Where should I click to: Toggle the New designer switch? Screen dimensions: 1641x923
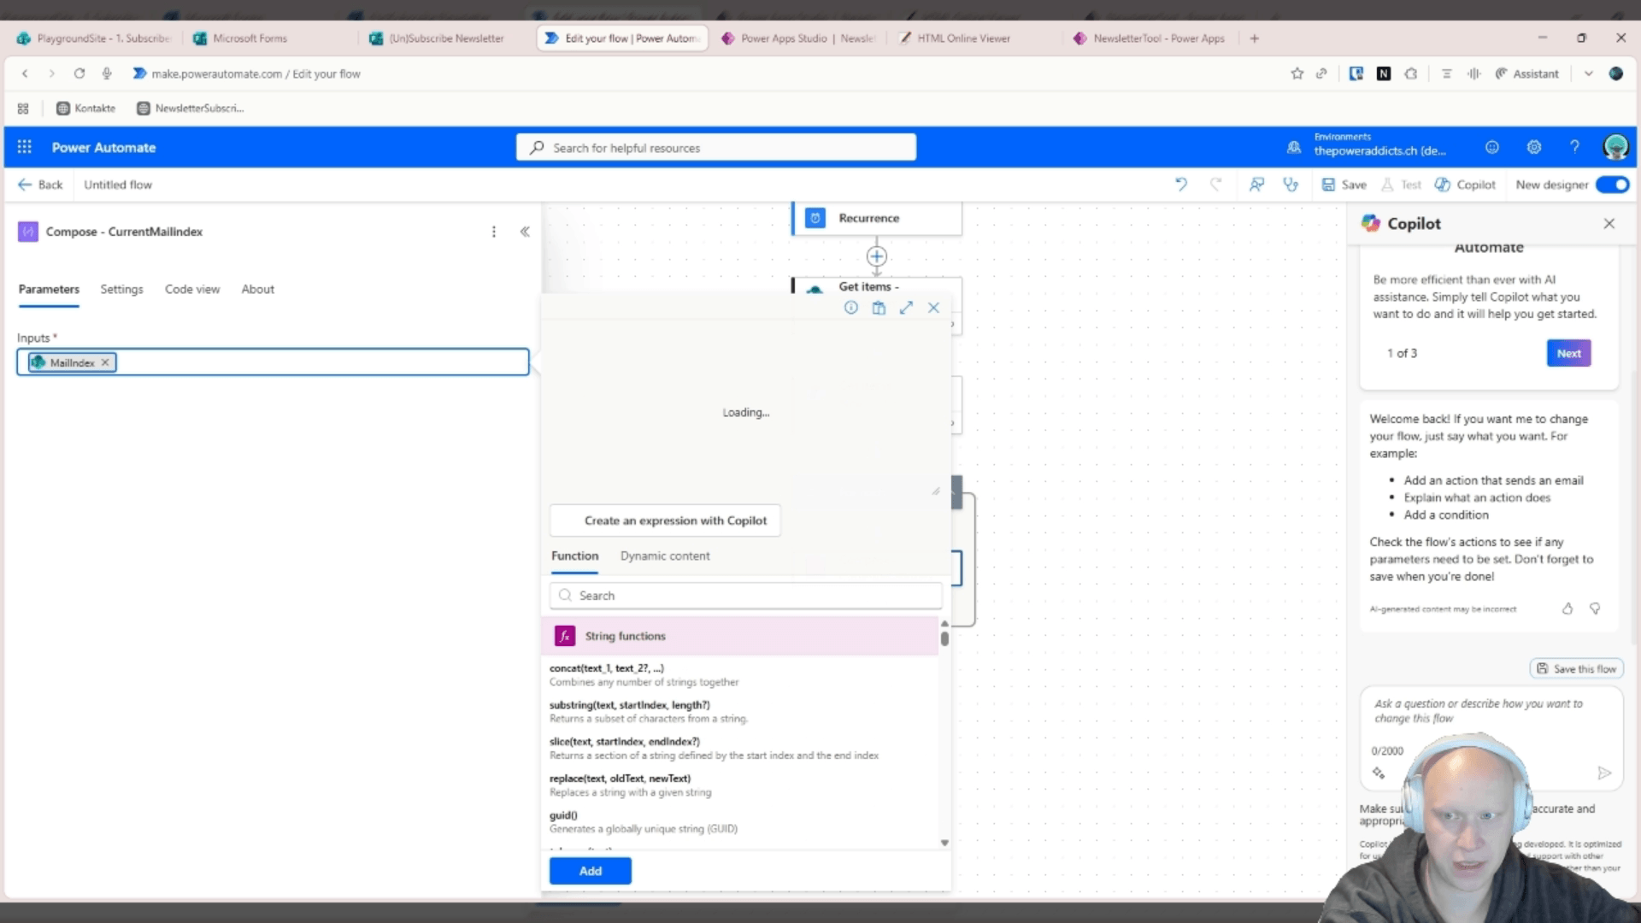(1612, 185)
